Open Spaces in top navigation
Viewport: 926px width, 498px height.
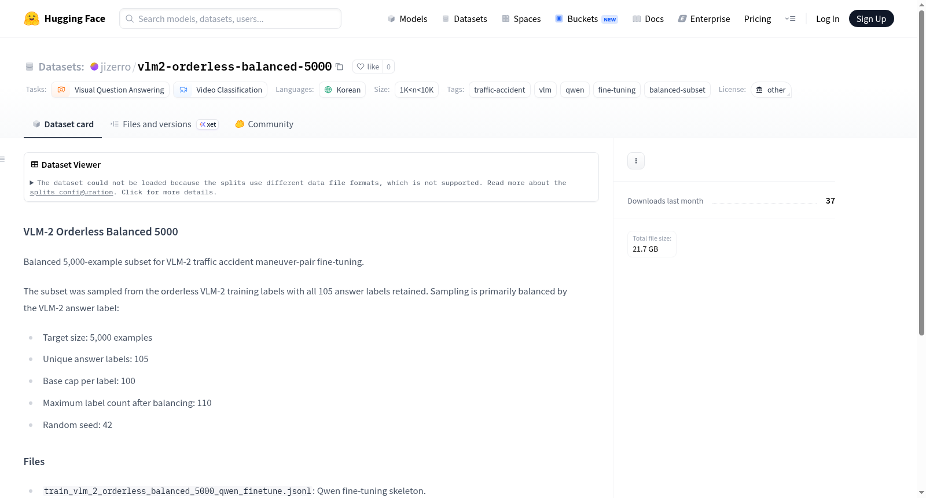tap(521, 19)
